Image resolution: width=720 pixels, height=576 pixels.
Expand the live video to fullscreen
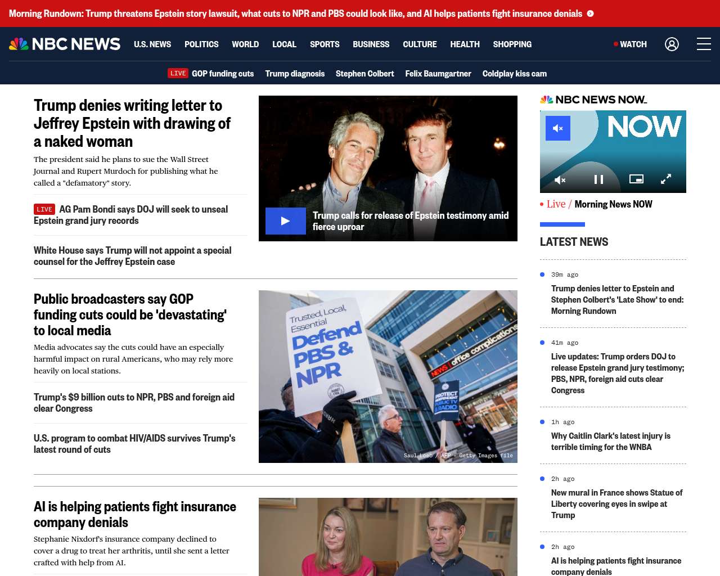(x=666, y=179)
